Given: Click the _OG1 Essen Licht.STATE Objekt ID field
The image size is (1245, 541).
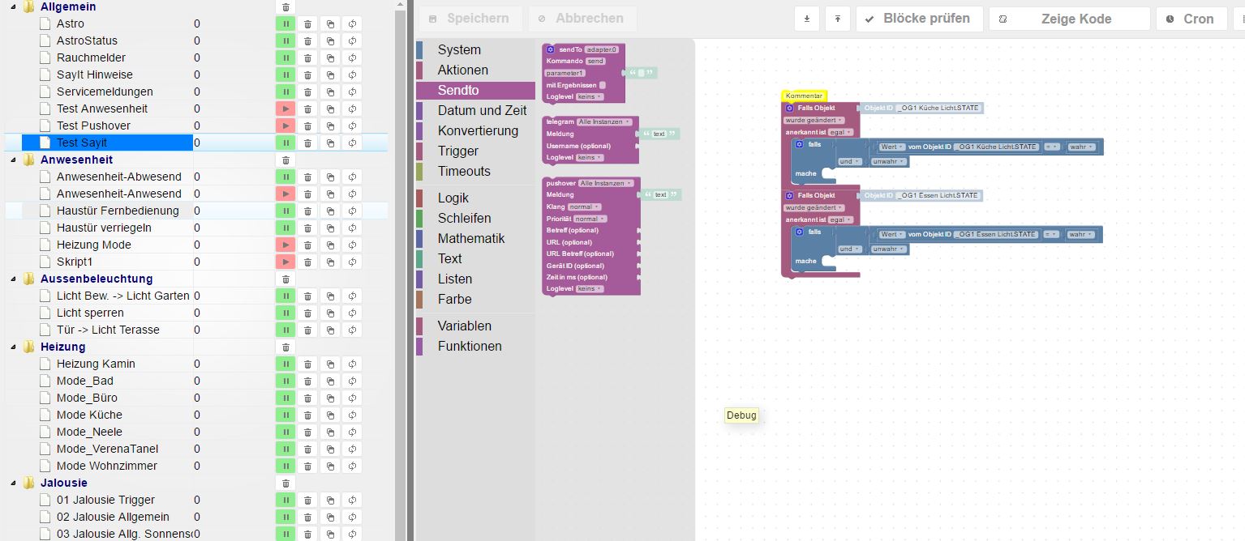Looking at the screenshot, I should (x=938, y=195).
